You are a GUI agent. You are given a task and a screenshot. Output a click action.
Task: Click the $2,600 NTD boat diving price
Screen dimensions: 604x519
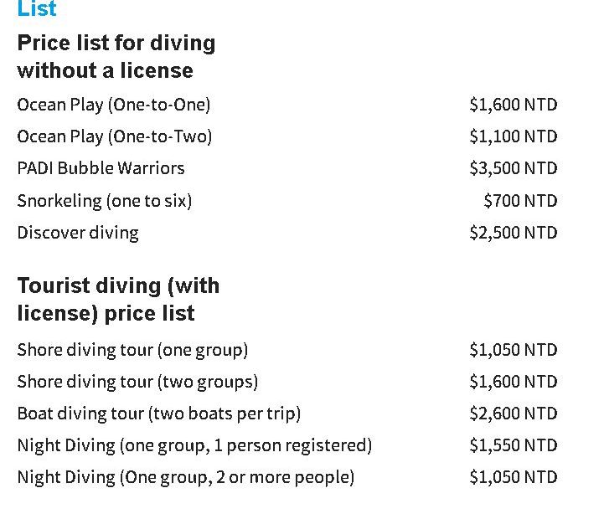(x=513, y=414)
